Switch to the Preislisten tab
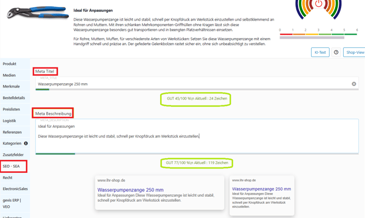The height and width of the screenshot is (218, 365). coord(11,109)
